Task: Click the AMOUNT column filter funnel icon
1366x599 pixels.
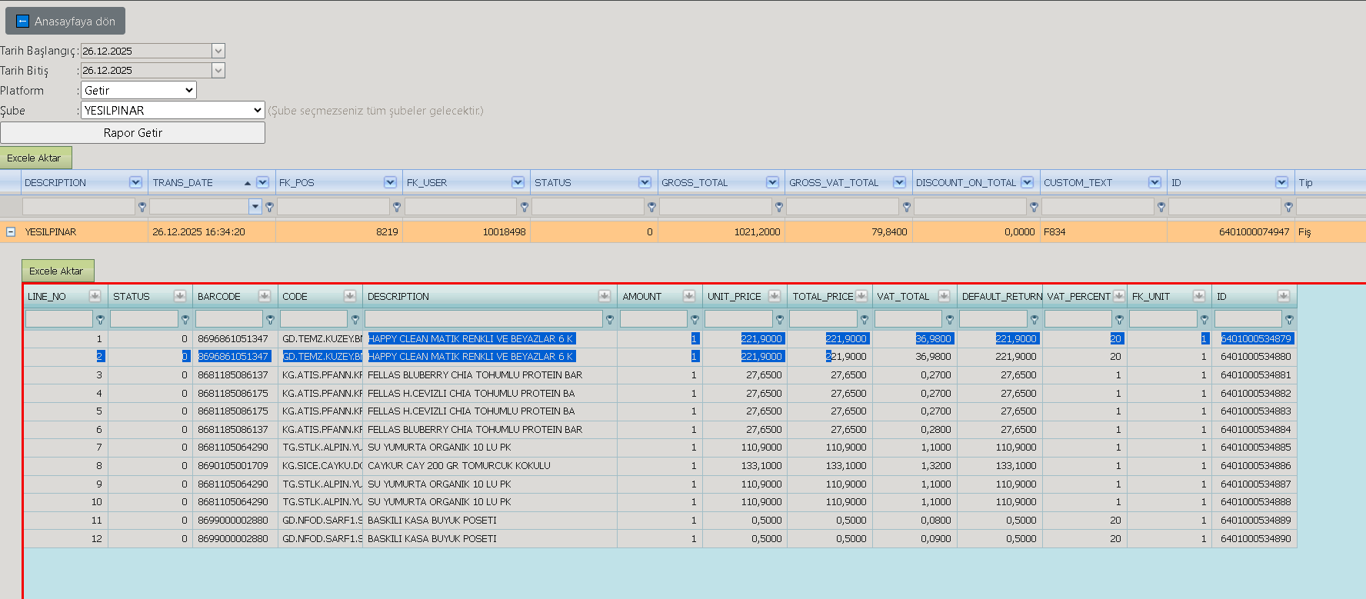Action: (695, 319)
